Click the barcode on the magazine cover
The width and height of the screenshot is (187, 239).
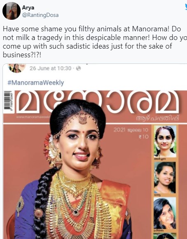tap(8, 100)
